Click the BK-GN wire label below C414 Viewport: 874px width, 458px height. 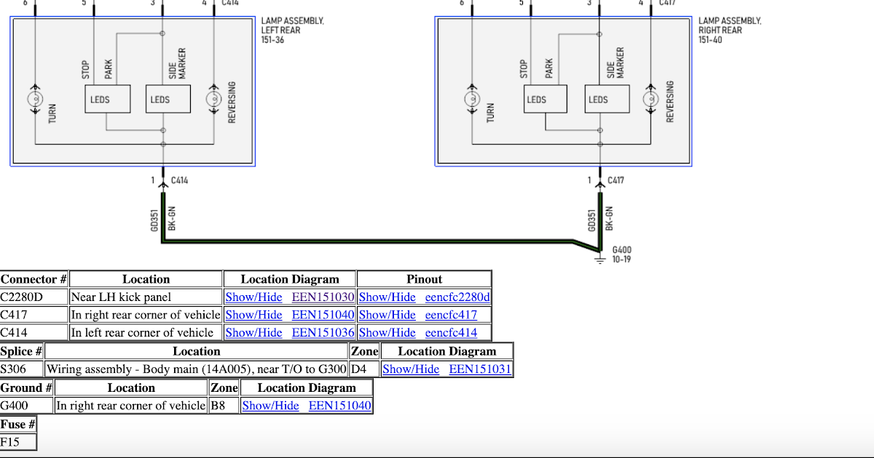(172, 217)
